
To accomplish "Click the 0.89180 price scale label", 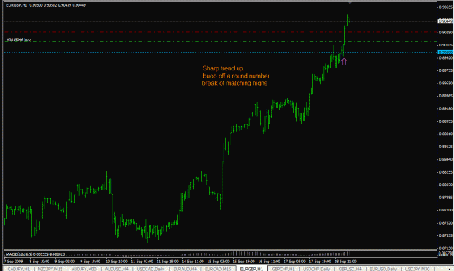I will tap(445, 108).
